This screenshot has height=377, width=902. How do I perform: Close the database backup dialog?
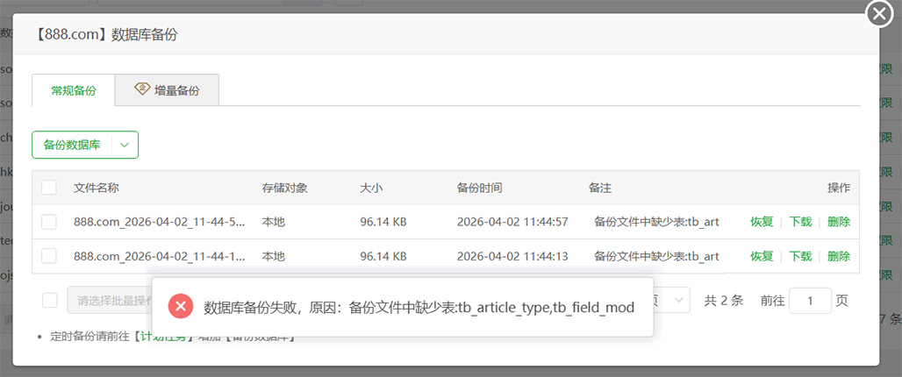[878, 14]
